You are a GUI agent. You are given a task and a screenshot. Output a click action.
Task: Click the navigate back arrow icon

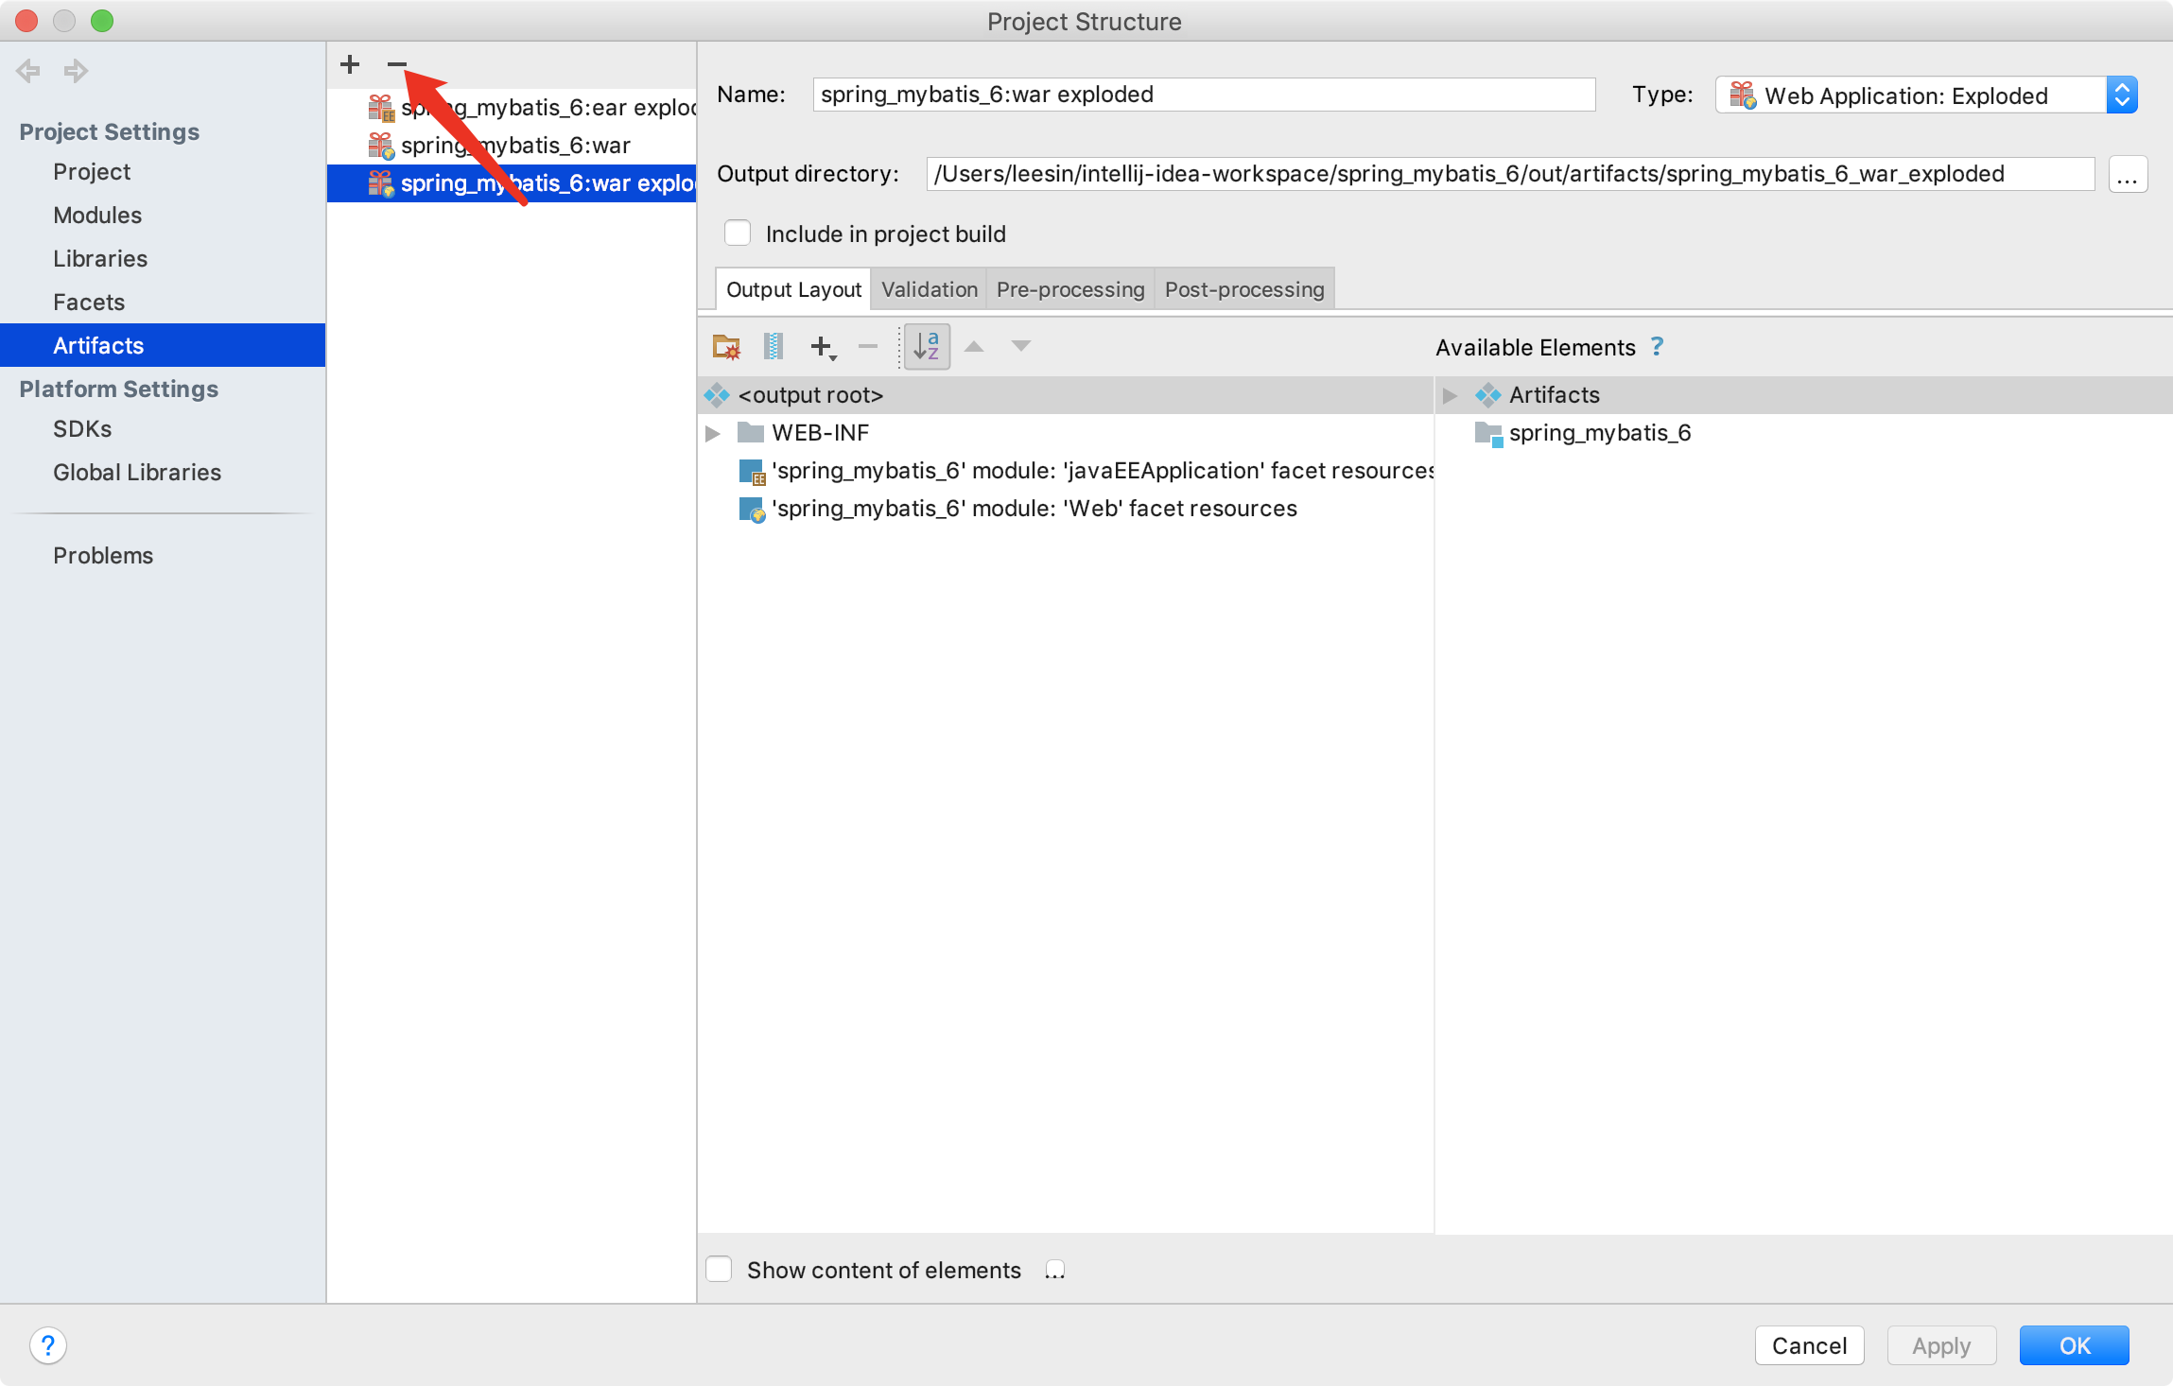tap(28, 71)
